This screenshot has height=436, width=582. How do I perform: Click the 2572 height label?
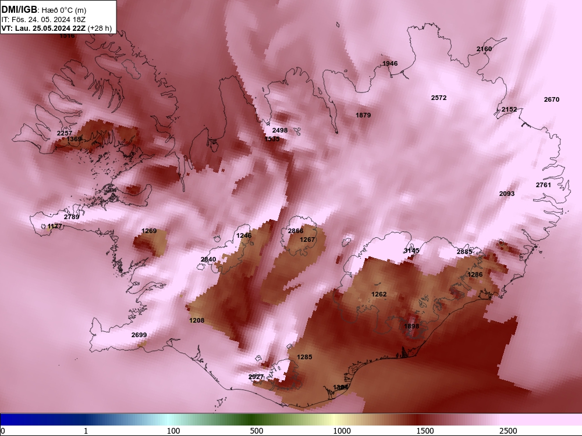pyautogui.click(x=439, y=98)
